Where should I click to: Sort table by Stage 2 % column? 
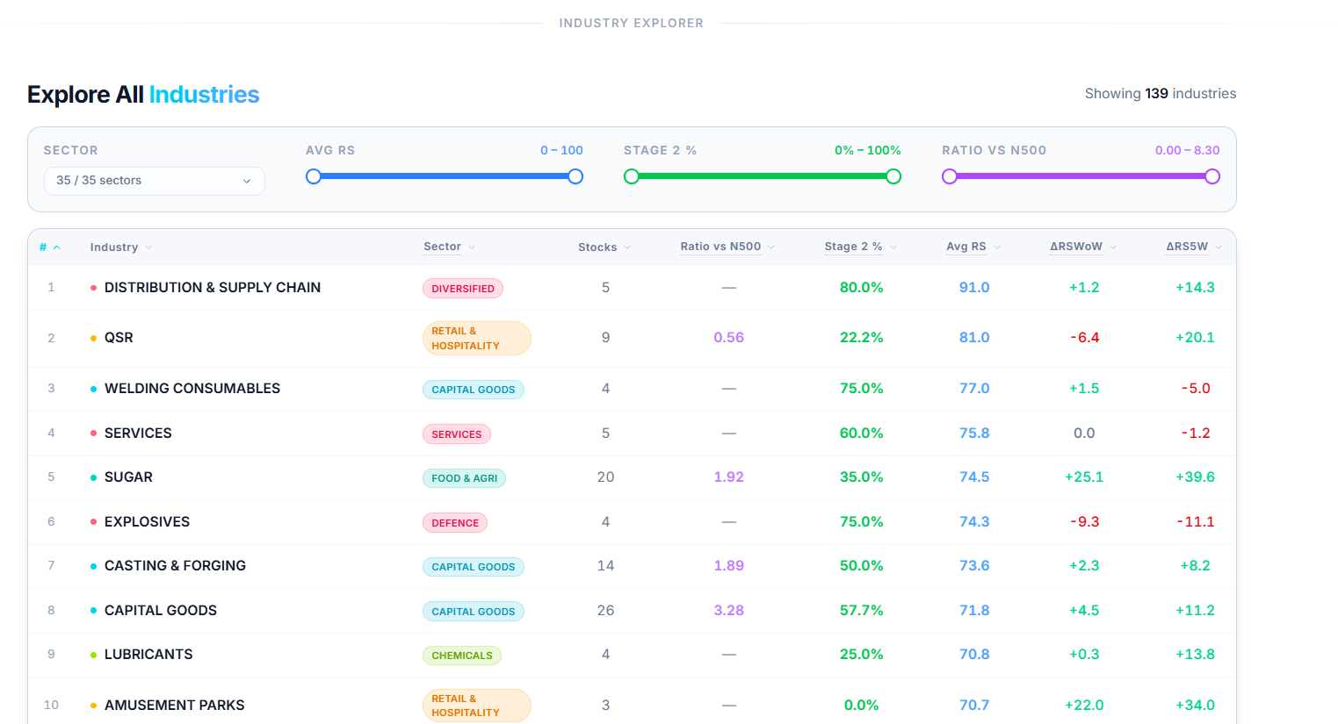pyautogui.click(x=861, y=247)
